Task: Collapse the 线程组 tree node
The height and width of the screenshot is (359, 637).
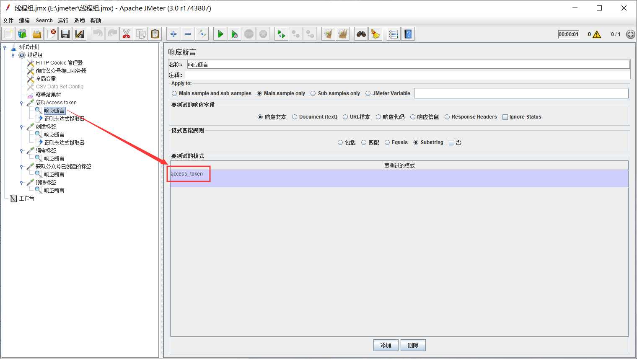Action: (13, 55)
